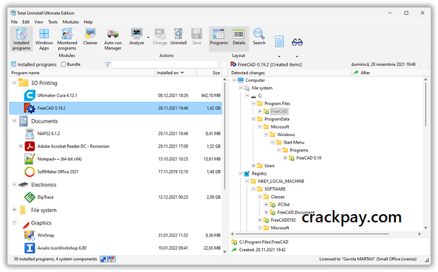Select the Notepad++ program icon

click(30, 159)
